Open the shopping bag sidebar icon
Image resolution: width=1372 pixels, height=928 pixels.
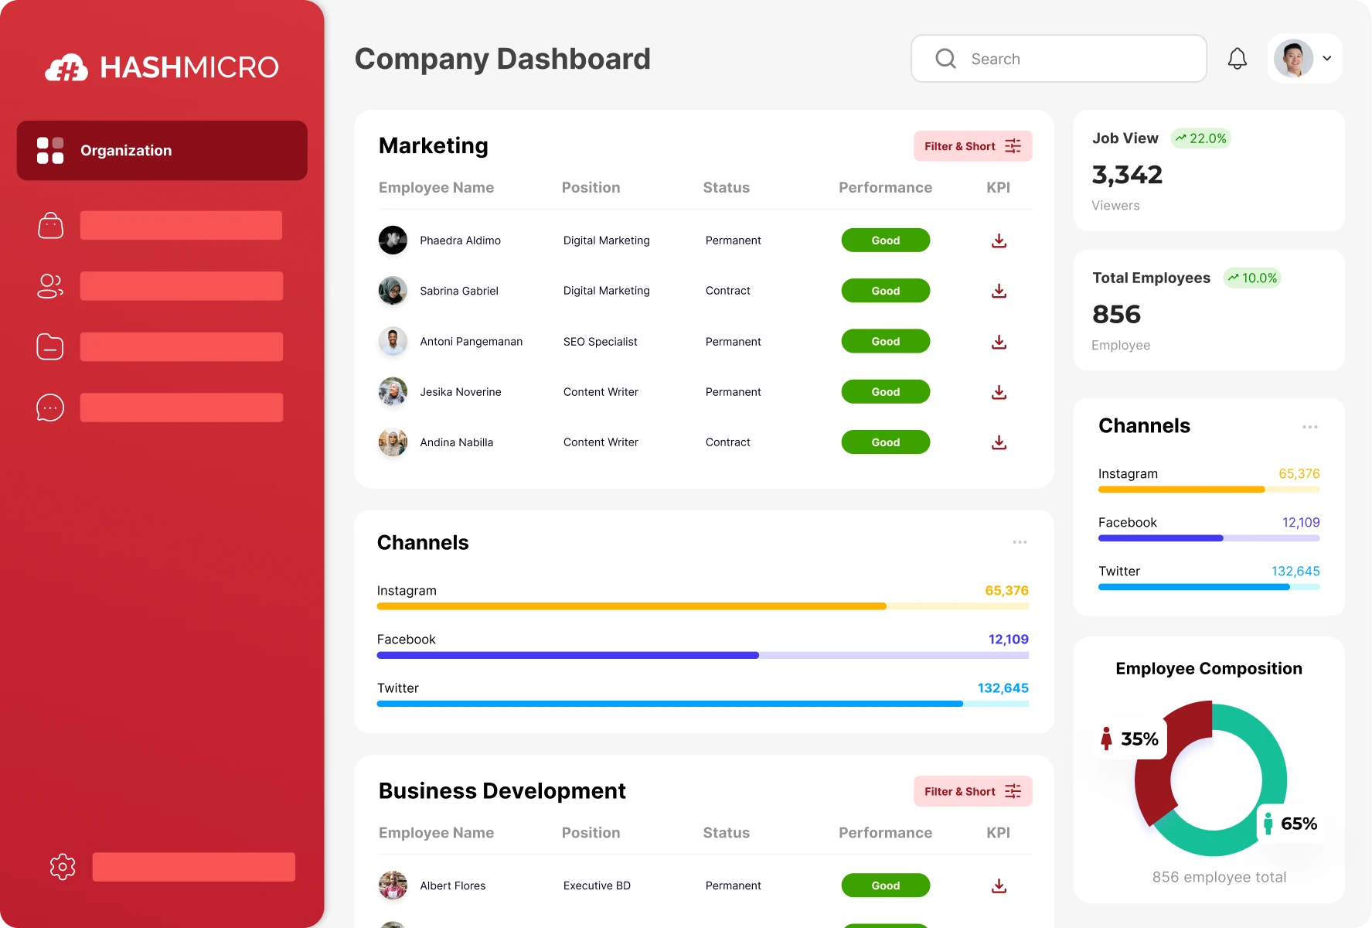[x=50, y=226]
